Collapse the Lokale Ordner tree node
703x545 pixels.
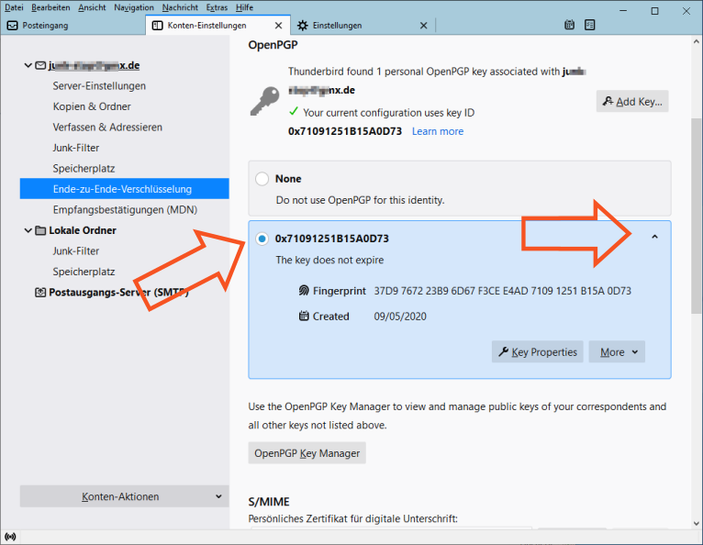28,230
